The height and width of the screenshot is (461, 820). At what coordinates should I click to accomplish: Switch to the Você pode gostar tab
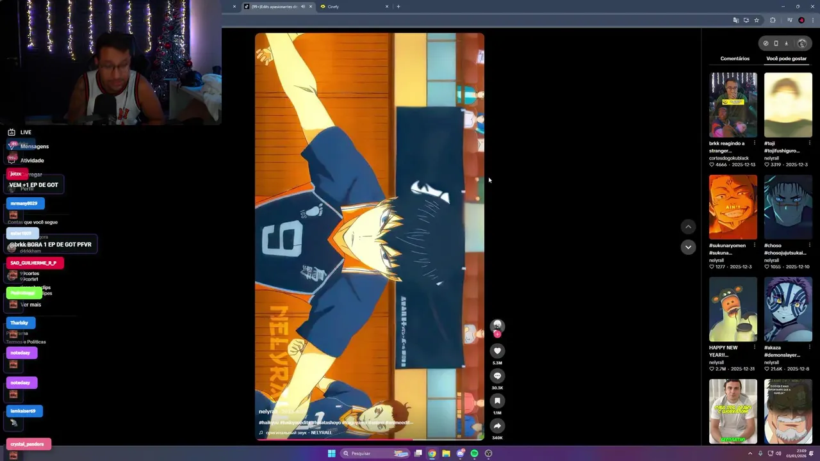pyautogui.click(x=786, y=58)
